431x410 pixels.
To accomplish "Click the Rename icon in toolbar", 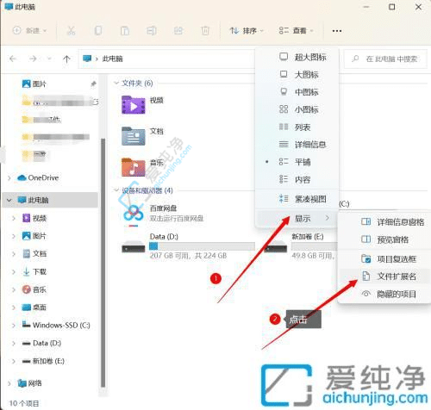I will click(x=152, y=30).
